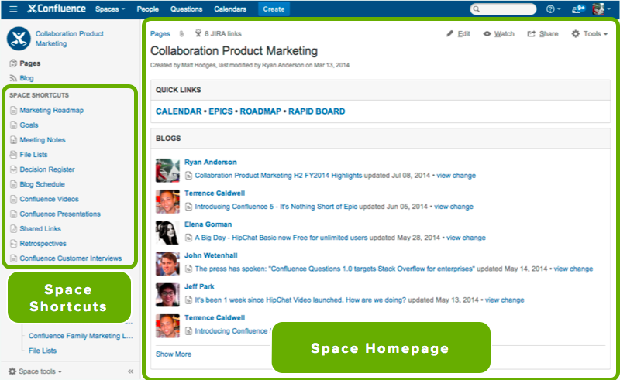Image resolution: width=620 pixels, height=380 pixels.
Task: View change for H2 FY2014 Highlights
Action: click(456, 176)
